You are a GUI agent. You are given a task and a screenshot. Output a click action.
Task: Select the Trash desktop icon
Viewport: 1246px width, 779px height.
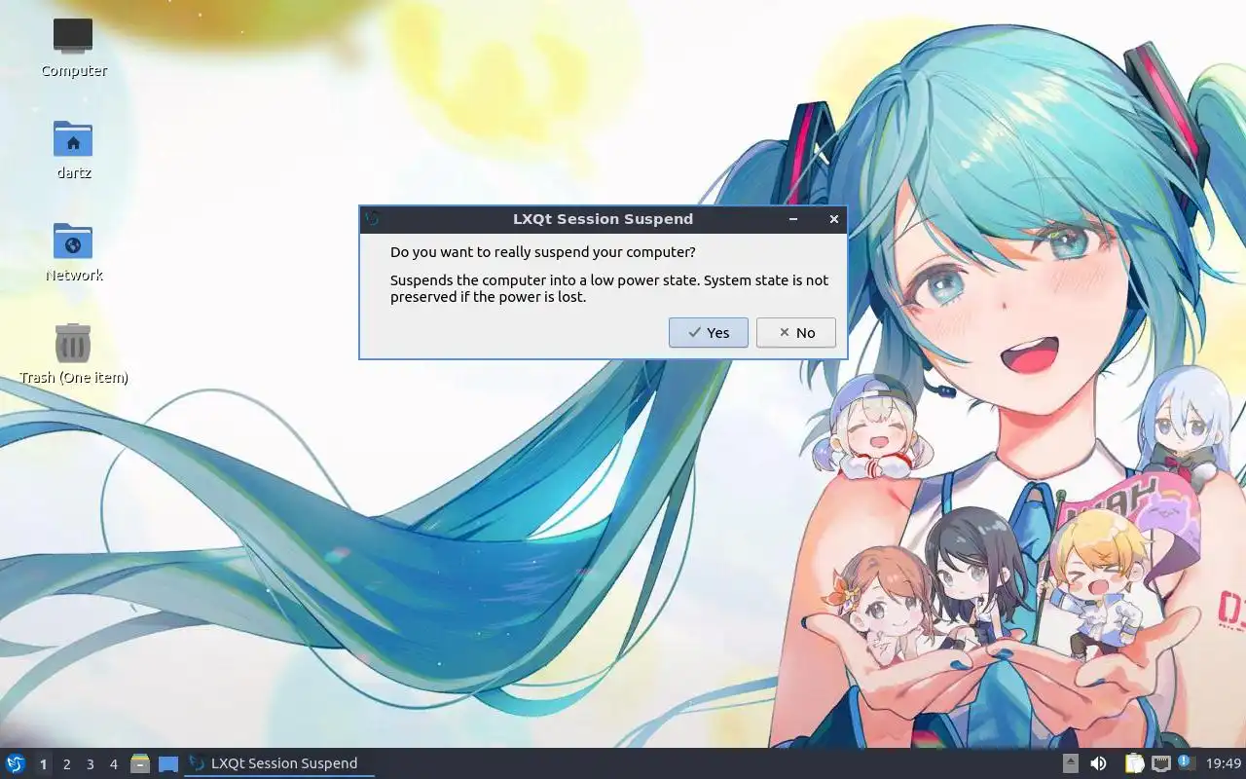tap(73, 354)
